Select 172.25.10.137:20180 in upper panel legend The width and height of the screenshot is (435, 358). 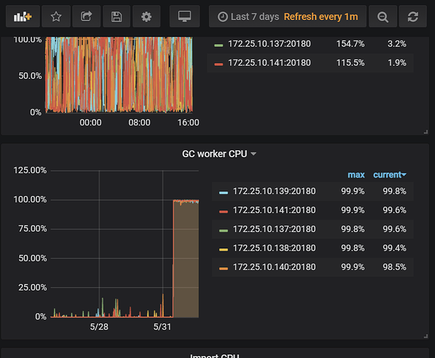point(268,44)
